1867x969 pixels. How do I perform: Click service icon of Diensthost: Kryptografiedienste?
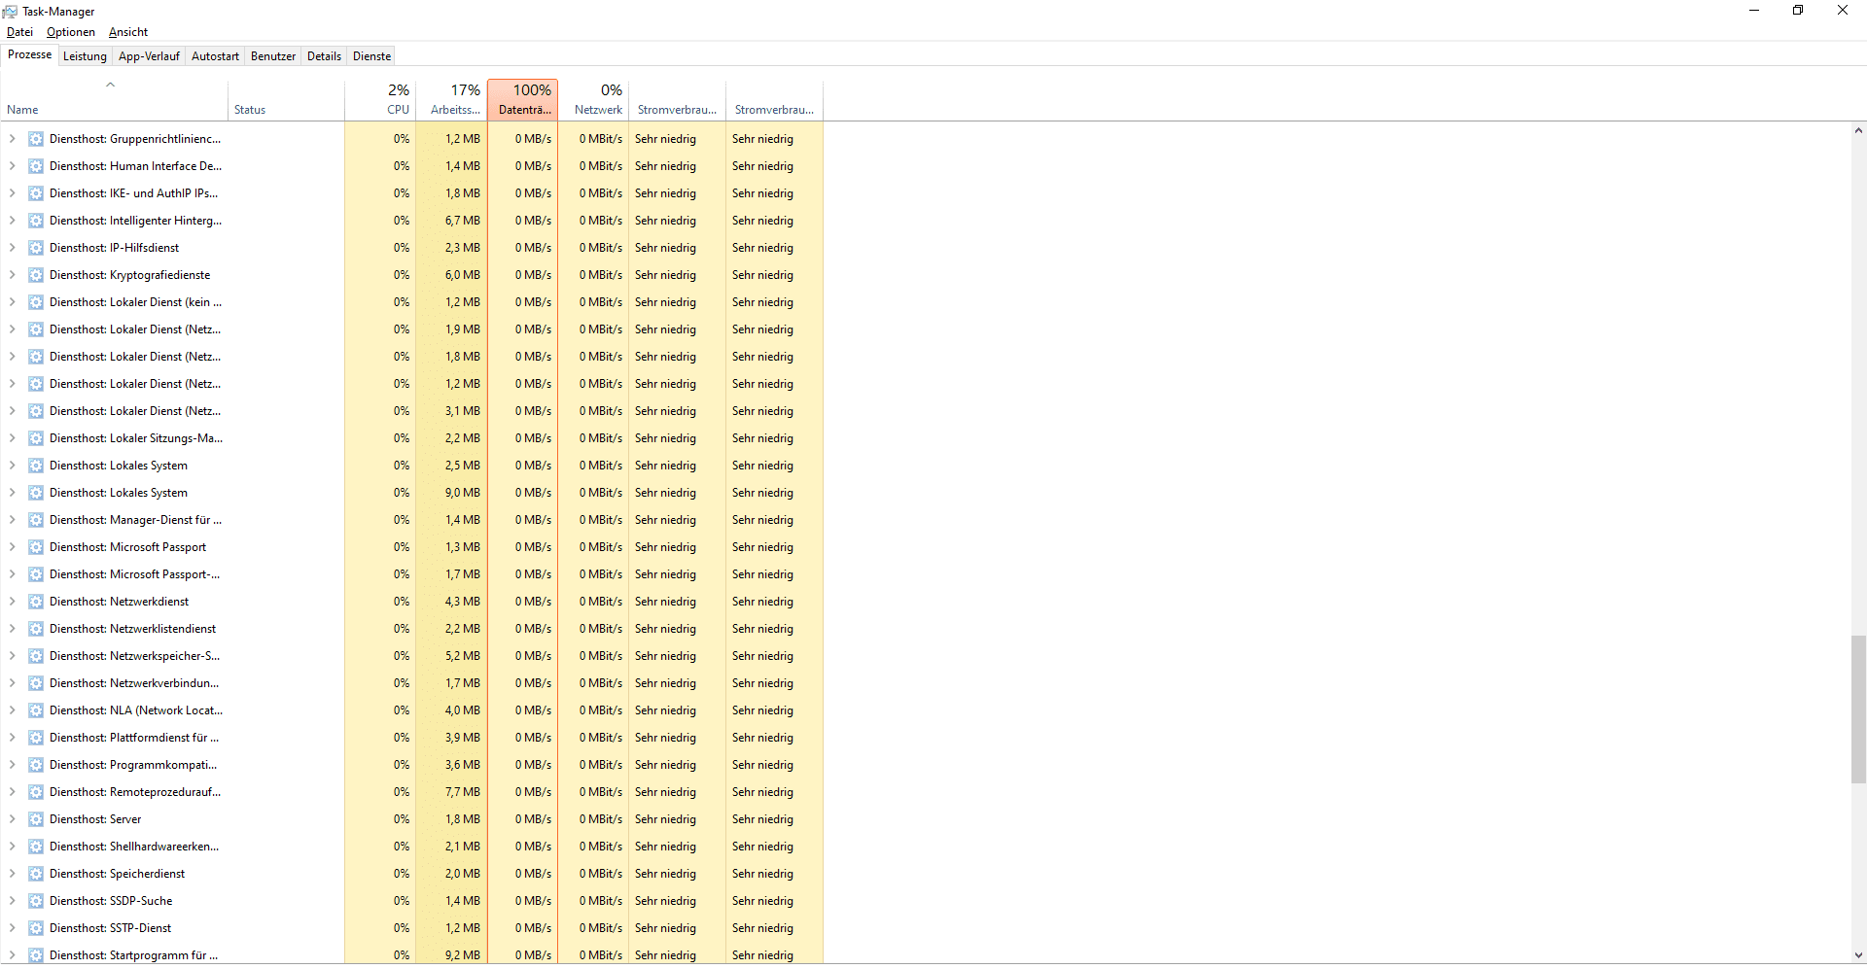coord(36,275)
